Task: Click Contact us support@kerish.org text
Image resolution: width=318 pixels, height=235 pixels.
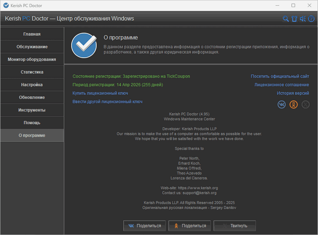Action: tap(189, 193)
